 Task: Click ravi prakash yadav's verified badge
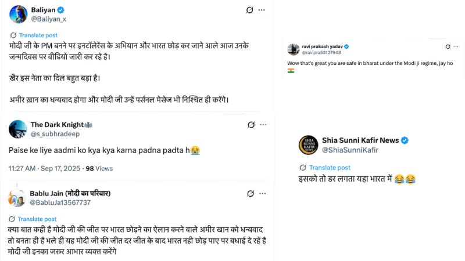pyautogui.click(x=346, y=46)
